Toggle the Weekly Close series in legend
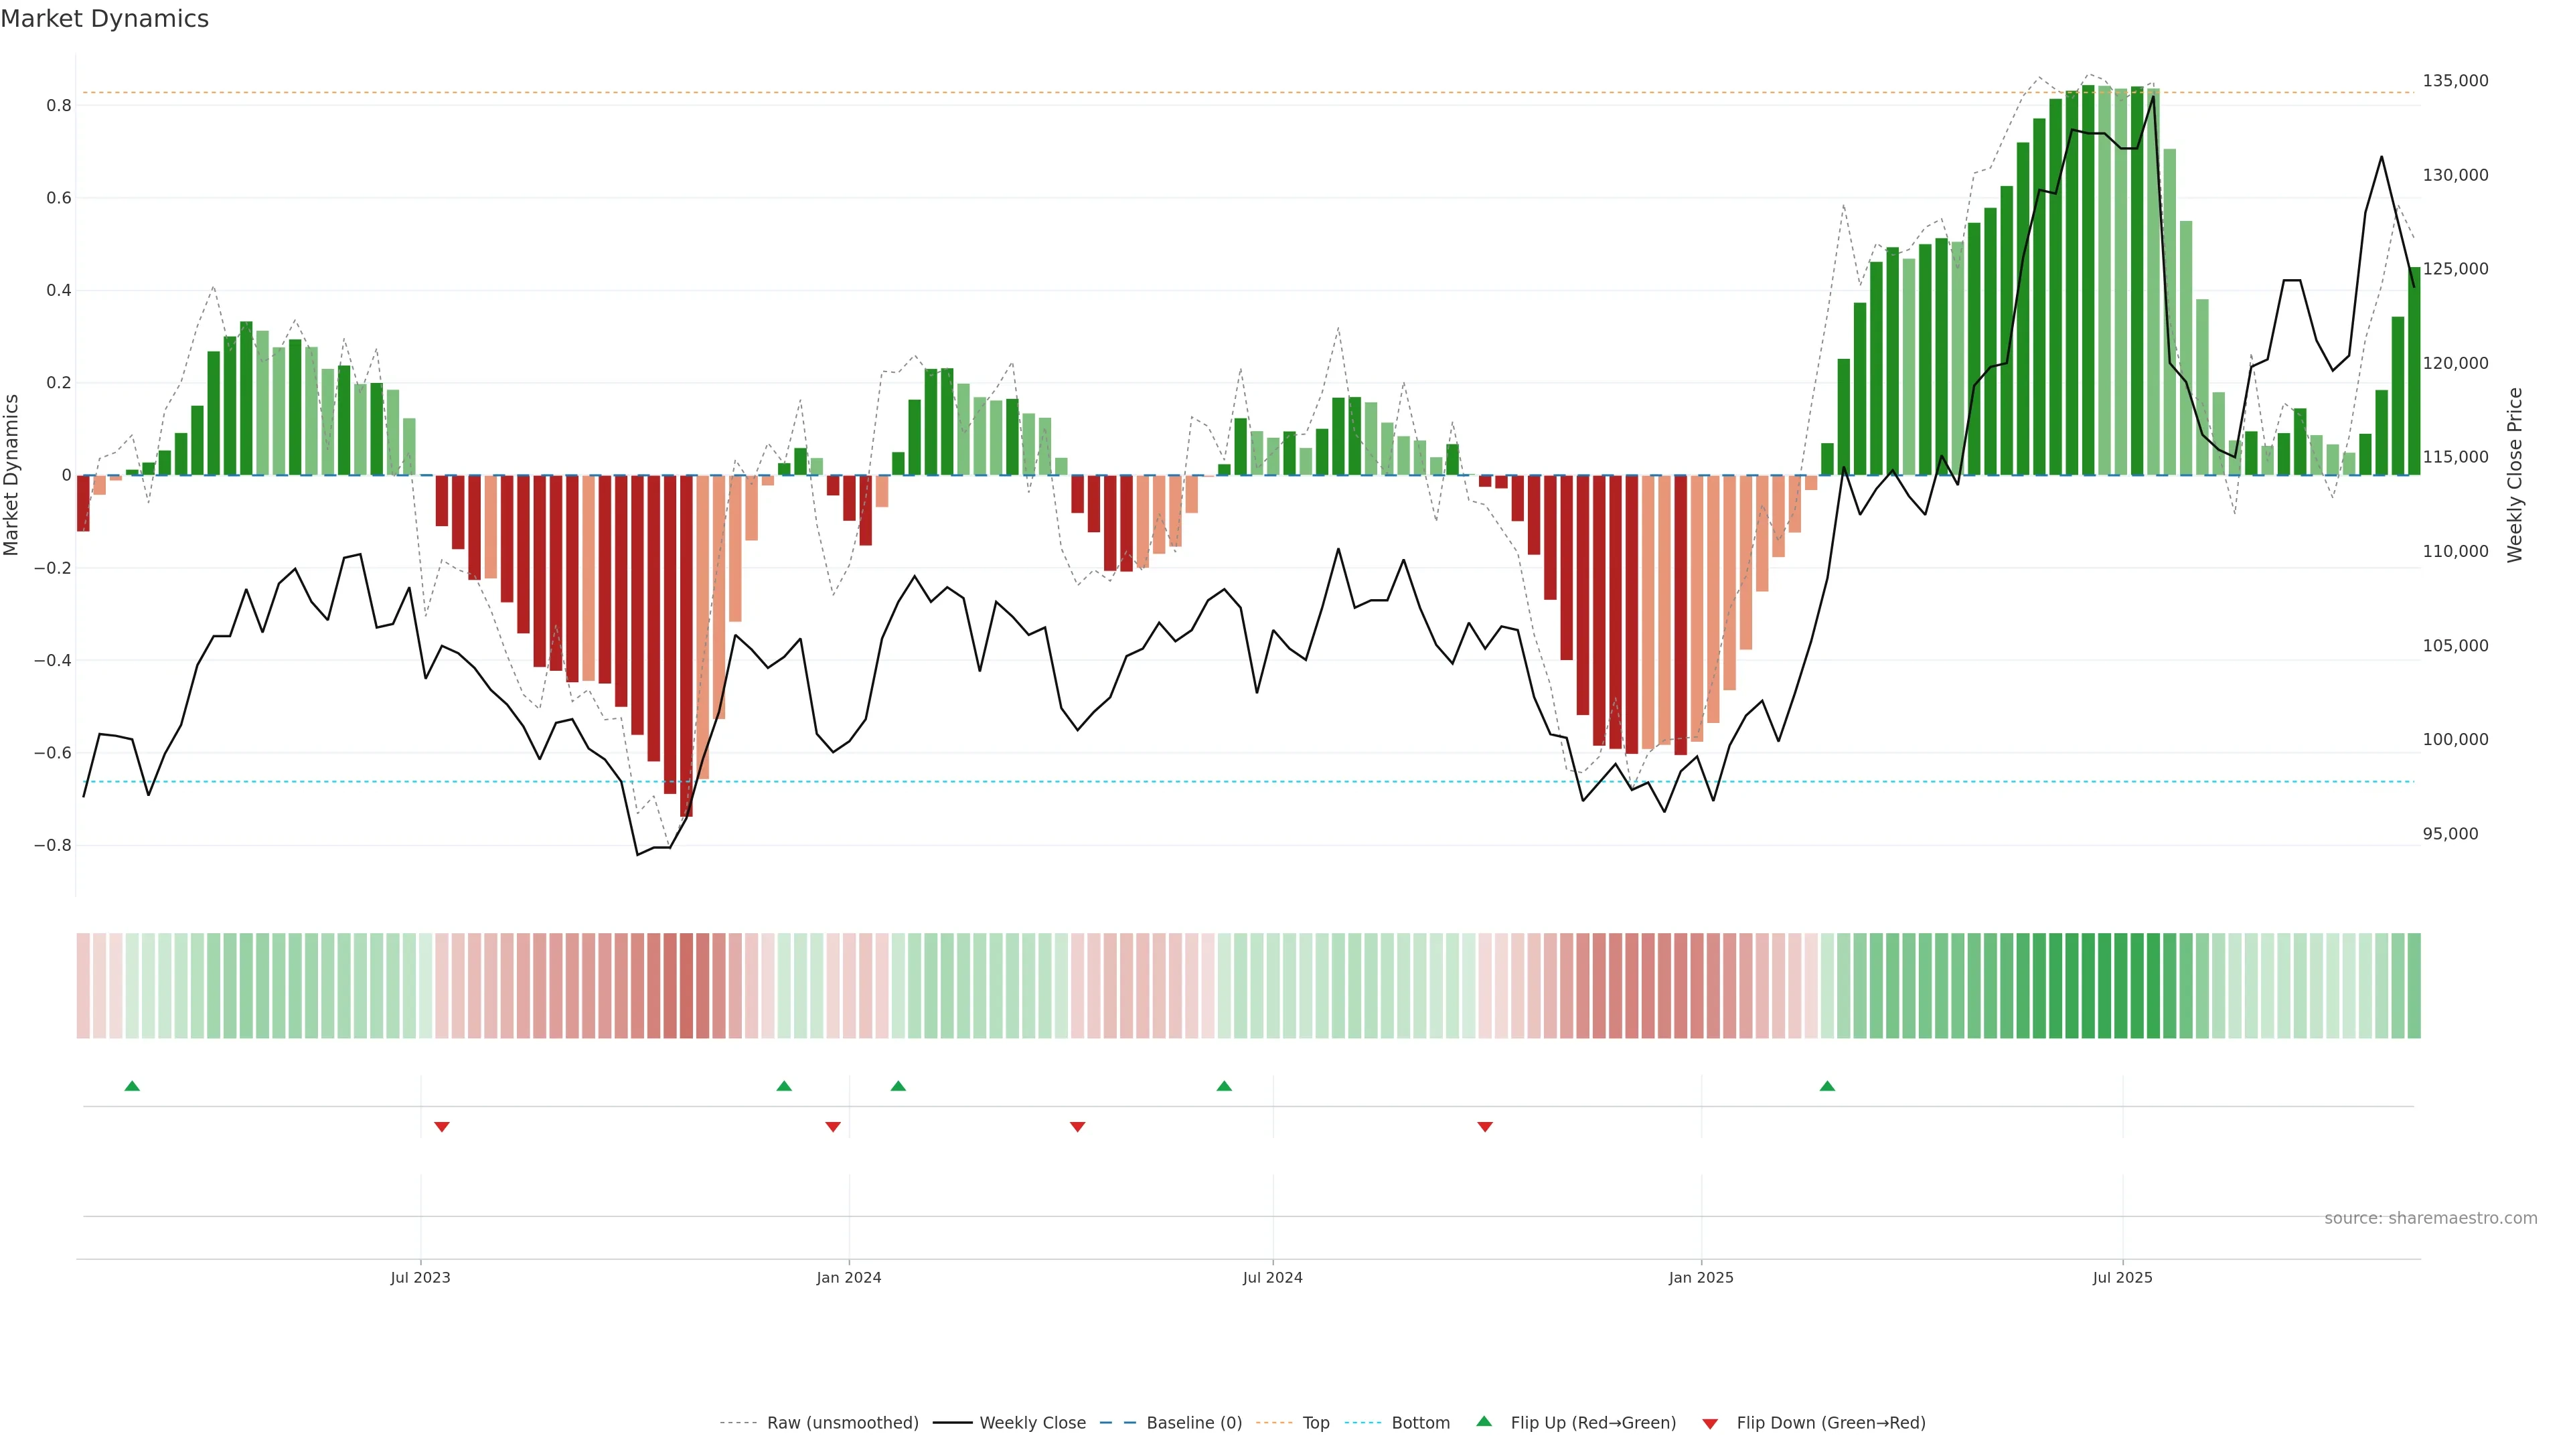 pos(1032,1423)
